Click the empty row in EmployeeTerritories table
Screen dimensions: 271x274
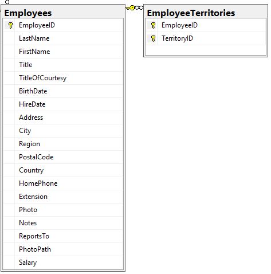(206, 50)
